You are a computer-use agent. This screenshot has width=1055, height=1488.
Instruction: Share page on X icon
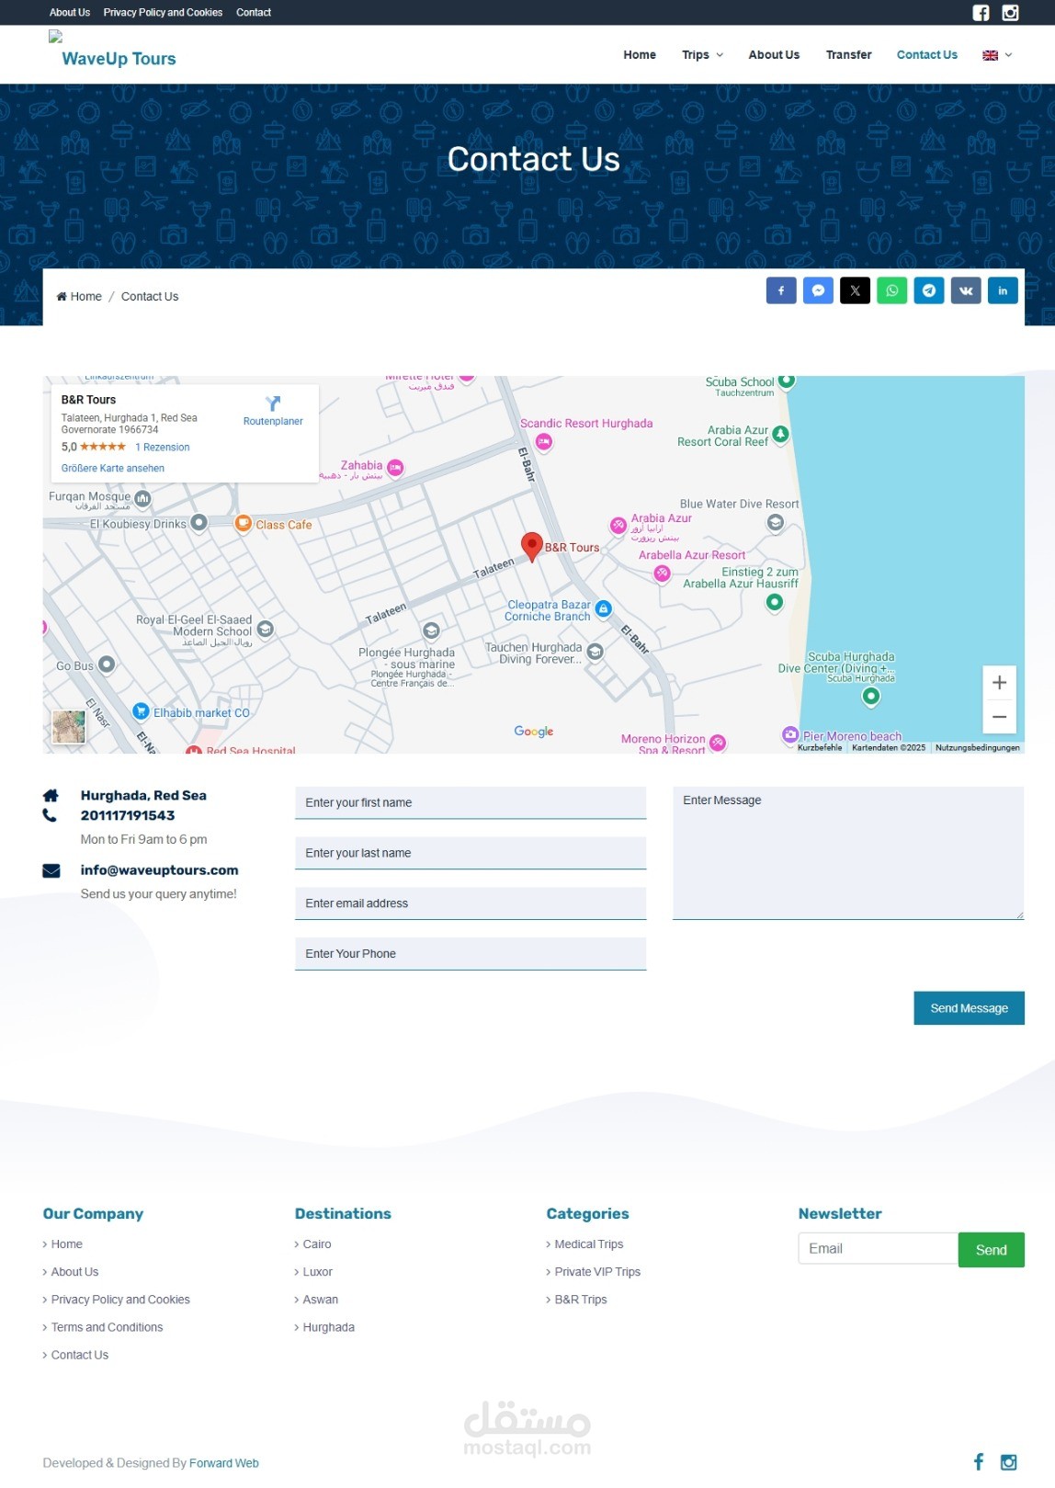pos(855,290)
